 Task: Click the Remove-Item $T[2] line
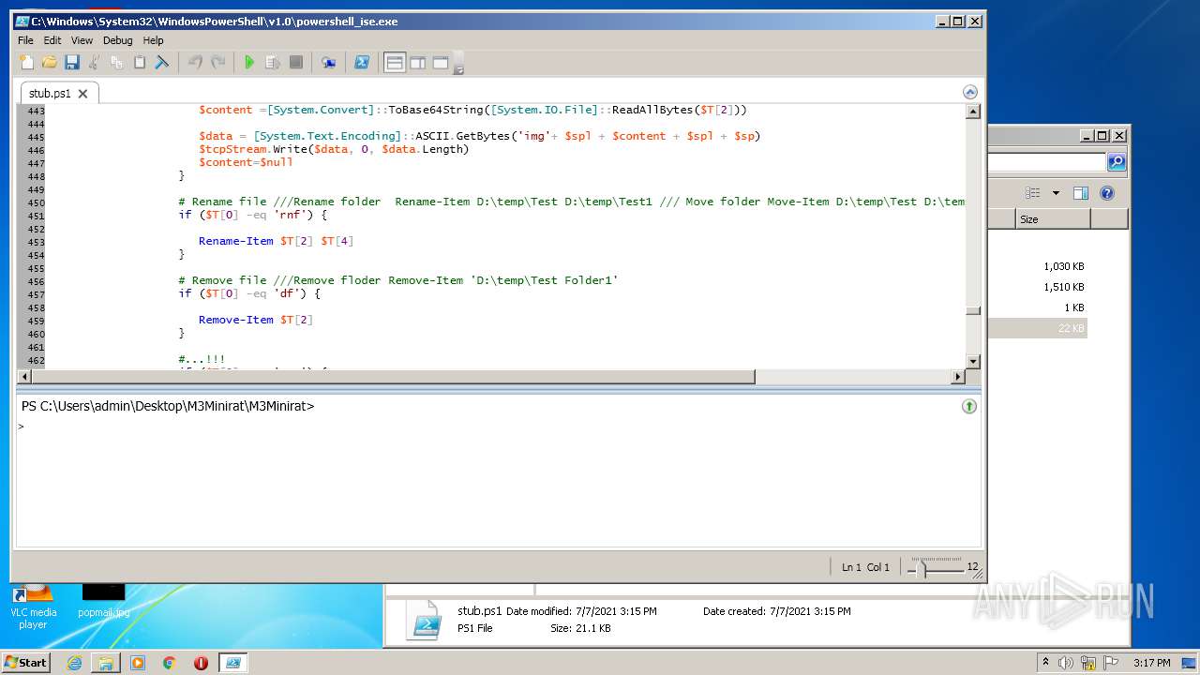point(255,320)
